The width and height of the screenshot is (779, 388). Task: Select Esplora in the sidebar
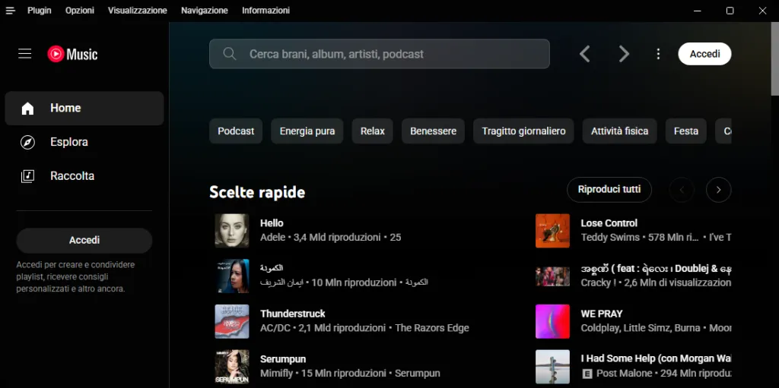click(x=84, y=143)
